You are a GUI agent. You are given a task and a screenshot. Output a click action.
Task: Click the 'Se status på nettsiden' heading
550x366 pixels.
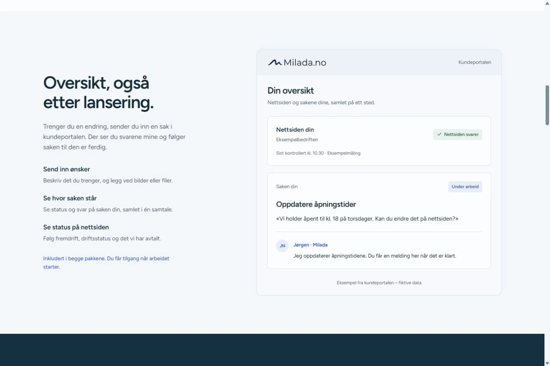(x=76, y=227)
